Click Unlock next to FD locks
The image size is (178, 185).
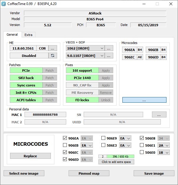(106, 100)
